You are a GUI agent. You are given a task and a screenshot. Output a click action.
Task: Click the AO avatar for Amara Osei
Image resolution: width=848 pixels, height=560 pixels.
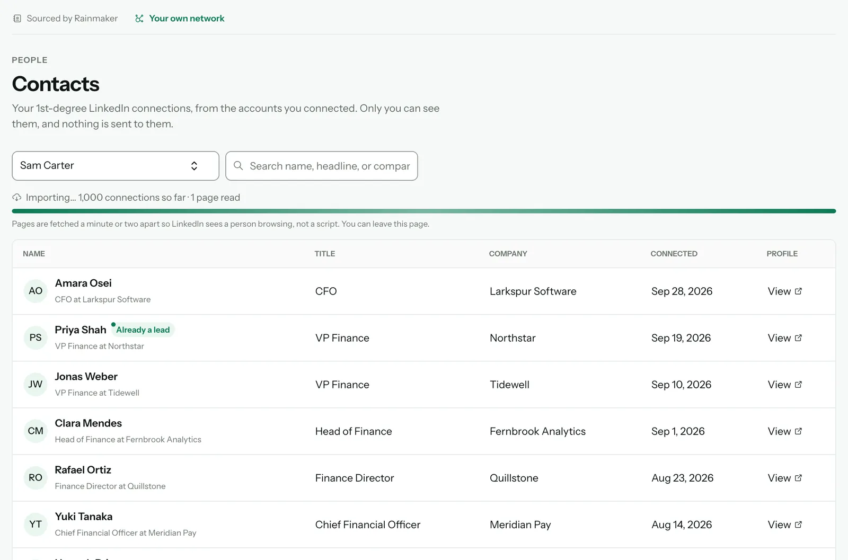pos(36,291)
